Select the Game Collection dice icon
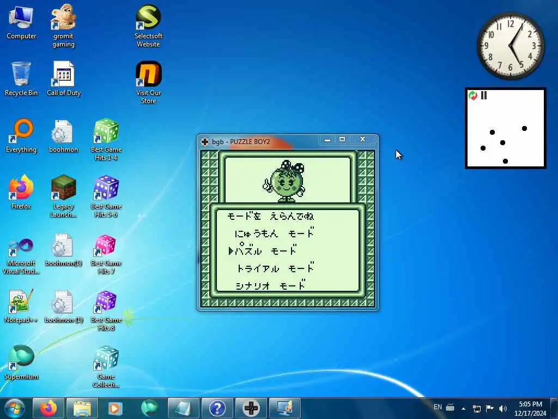This screenshot has height=419, width=558. coord(106,366)
